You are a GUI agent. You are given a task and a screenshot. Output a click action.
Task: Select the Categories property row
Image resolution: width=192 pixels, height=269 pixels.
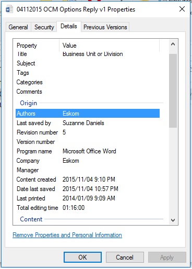(88, 82)
